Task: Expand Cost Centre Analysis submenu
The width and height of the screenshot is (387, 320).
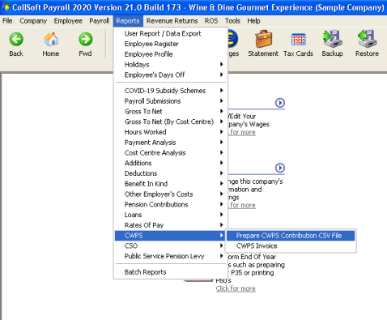Action: pos(171,152)
